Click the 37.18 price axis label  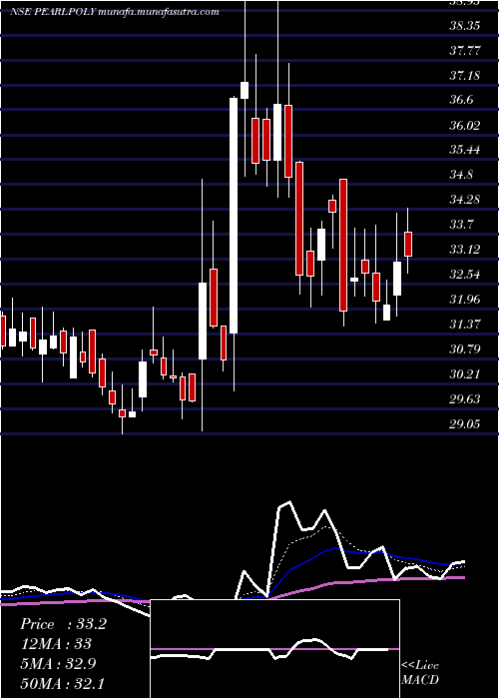pos(465,76)
